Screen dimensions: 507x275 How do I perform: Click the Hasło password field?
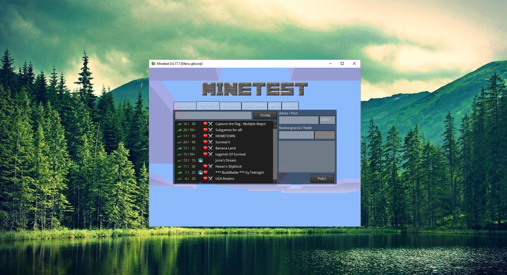click(325, 135)
